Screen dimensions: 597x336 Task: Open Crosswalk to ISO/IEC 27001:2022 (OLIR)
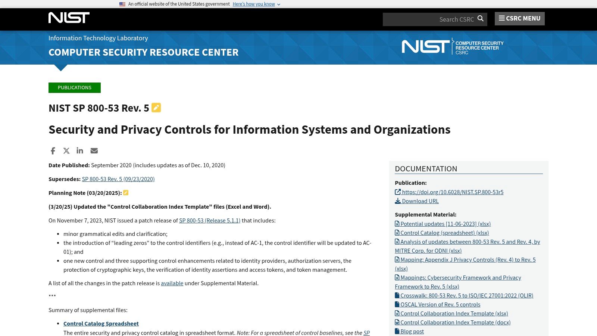tap(467, 296)
